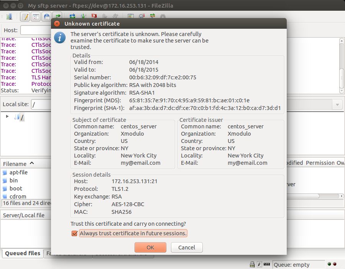Select the bin folder in file list
This screenshot has height=269, width=345.
[13, 180]
